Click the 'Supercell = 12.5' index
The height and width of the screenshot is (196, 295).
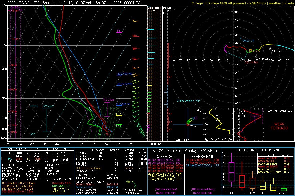61,183
